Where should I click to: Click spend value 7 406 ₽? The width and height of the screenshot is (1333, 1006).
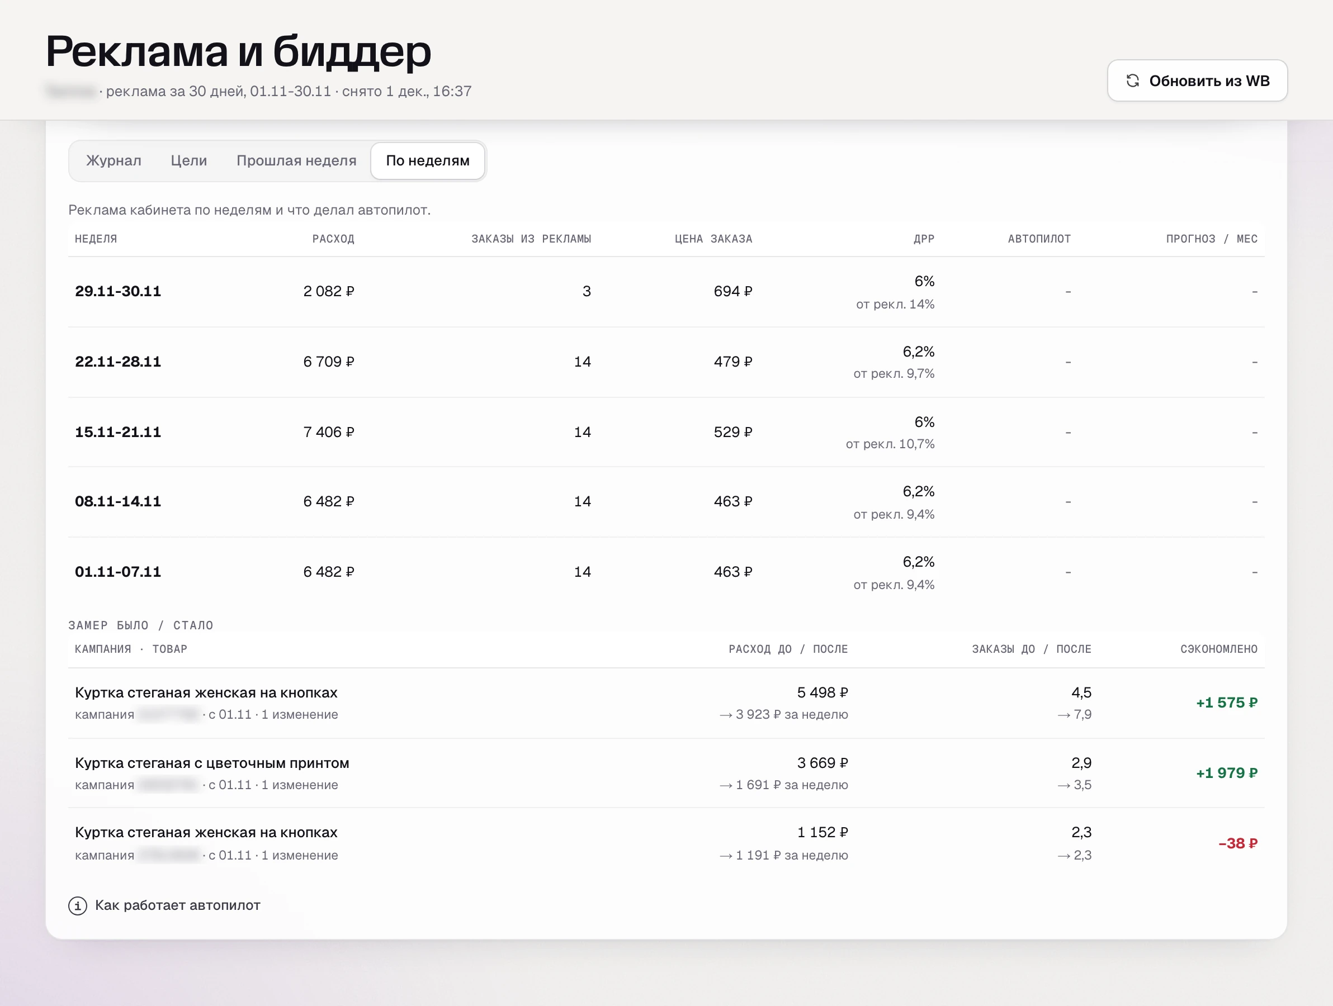click(x=329, y=432)
